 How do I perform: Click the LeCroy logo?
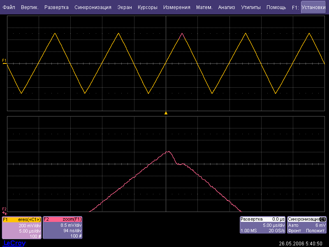[x=14, y=243]
